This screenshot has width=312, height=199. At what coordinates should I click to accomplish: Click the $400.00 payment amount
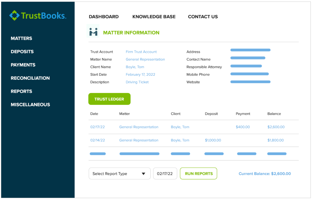[243, 127]
